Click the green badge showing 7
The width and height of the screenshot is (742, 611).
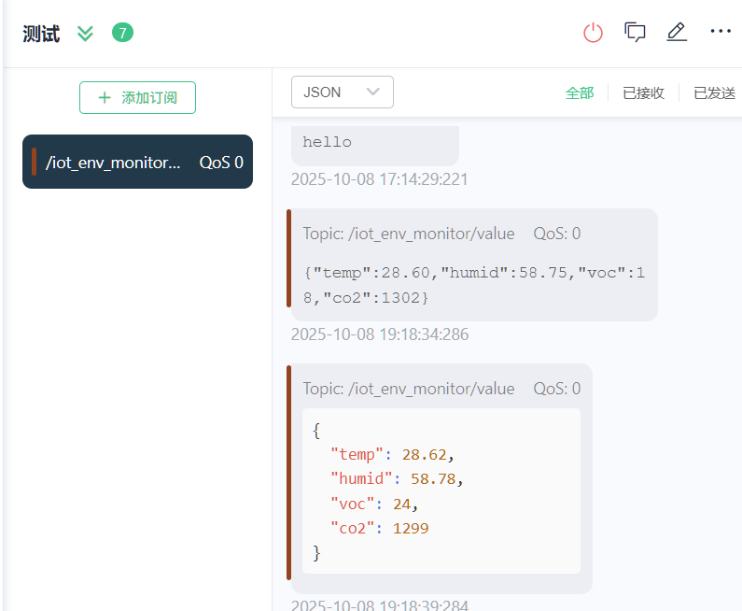[122, 34]
